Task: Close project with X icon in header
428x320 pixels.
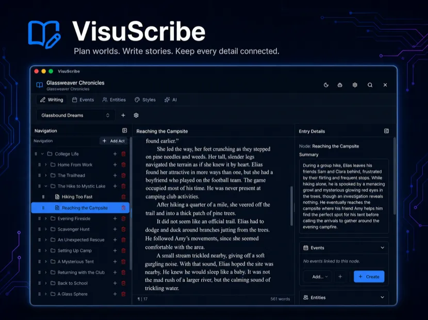Action: click(385, 85)
